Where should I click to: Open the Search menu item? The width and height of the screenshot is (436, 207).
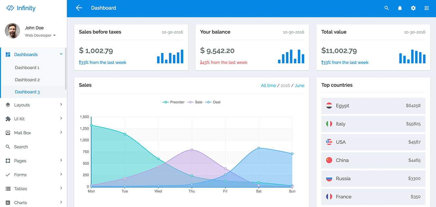coord(21,147)
